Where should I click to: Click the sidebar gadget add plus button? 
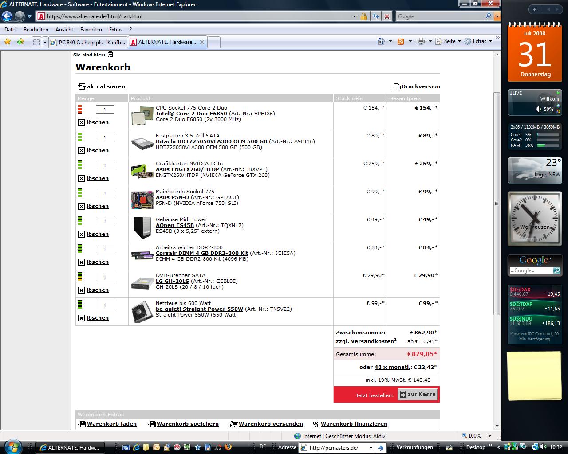pyautogui.click(x=535, y=9)
